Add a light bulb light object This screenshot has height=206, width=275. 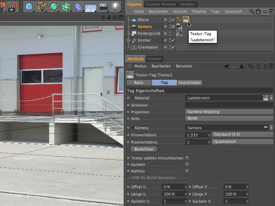click(115, 7)
